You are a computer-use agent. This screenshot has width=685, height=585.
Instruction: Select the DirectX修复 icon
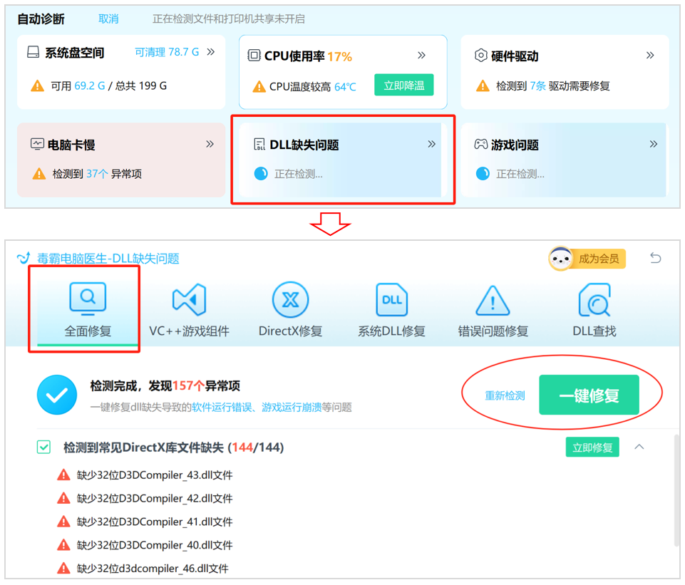(x=290, y=299)
